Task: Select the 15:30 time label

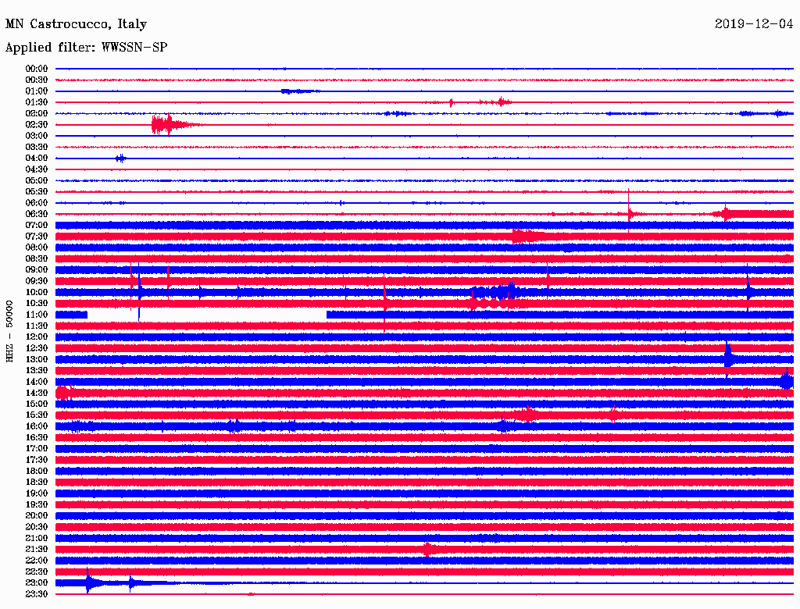Action: 37,415
